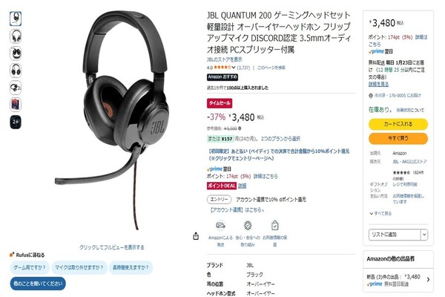Expand other sellers offers chevron

coord(428,280)
